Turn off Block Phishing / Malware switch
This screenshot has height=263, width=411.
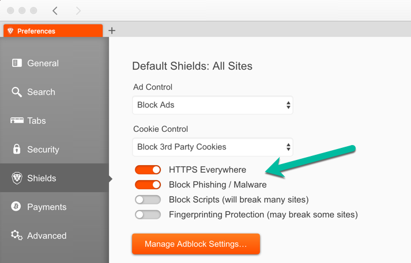point(148,185)
